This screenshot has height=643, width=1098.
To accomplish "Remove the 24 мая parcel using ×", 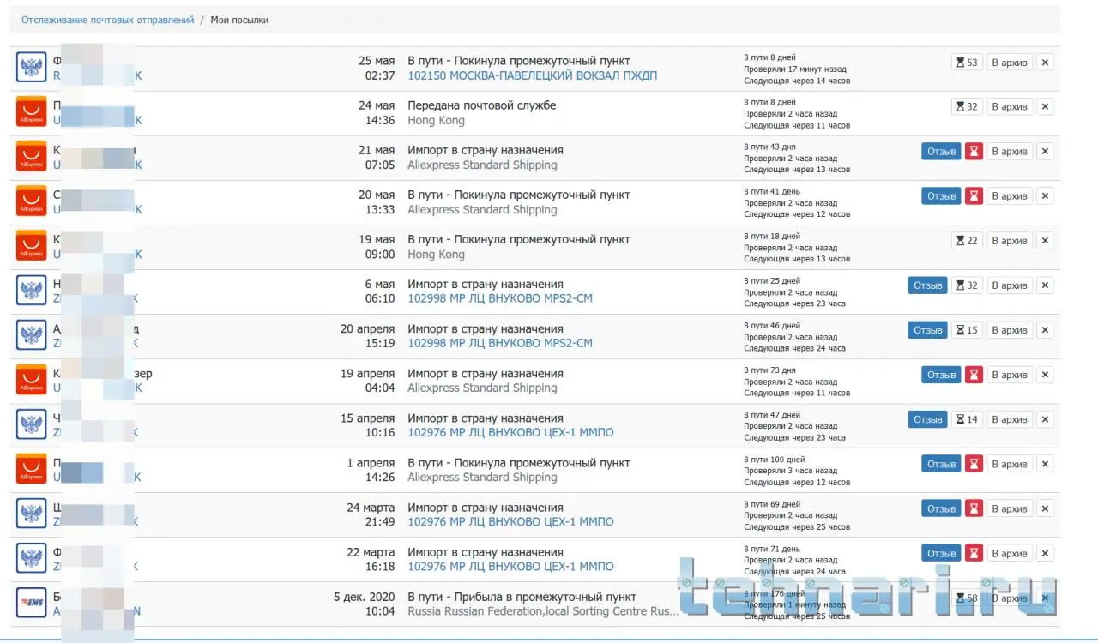I will point(1045,107).
